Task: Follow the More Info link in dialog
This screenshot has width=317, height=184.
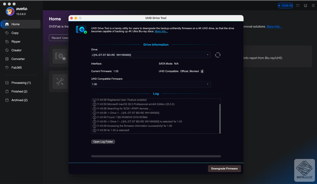Action: 161,32
